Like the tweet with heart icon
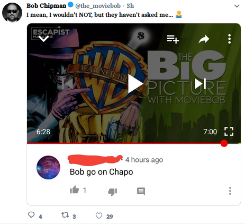The image size is (245, 224). point(99,216)
